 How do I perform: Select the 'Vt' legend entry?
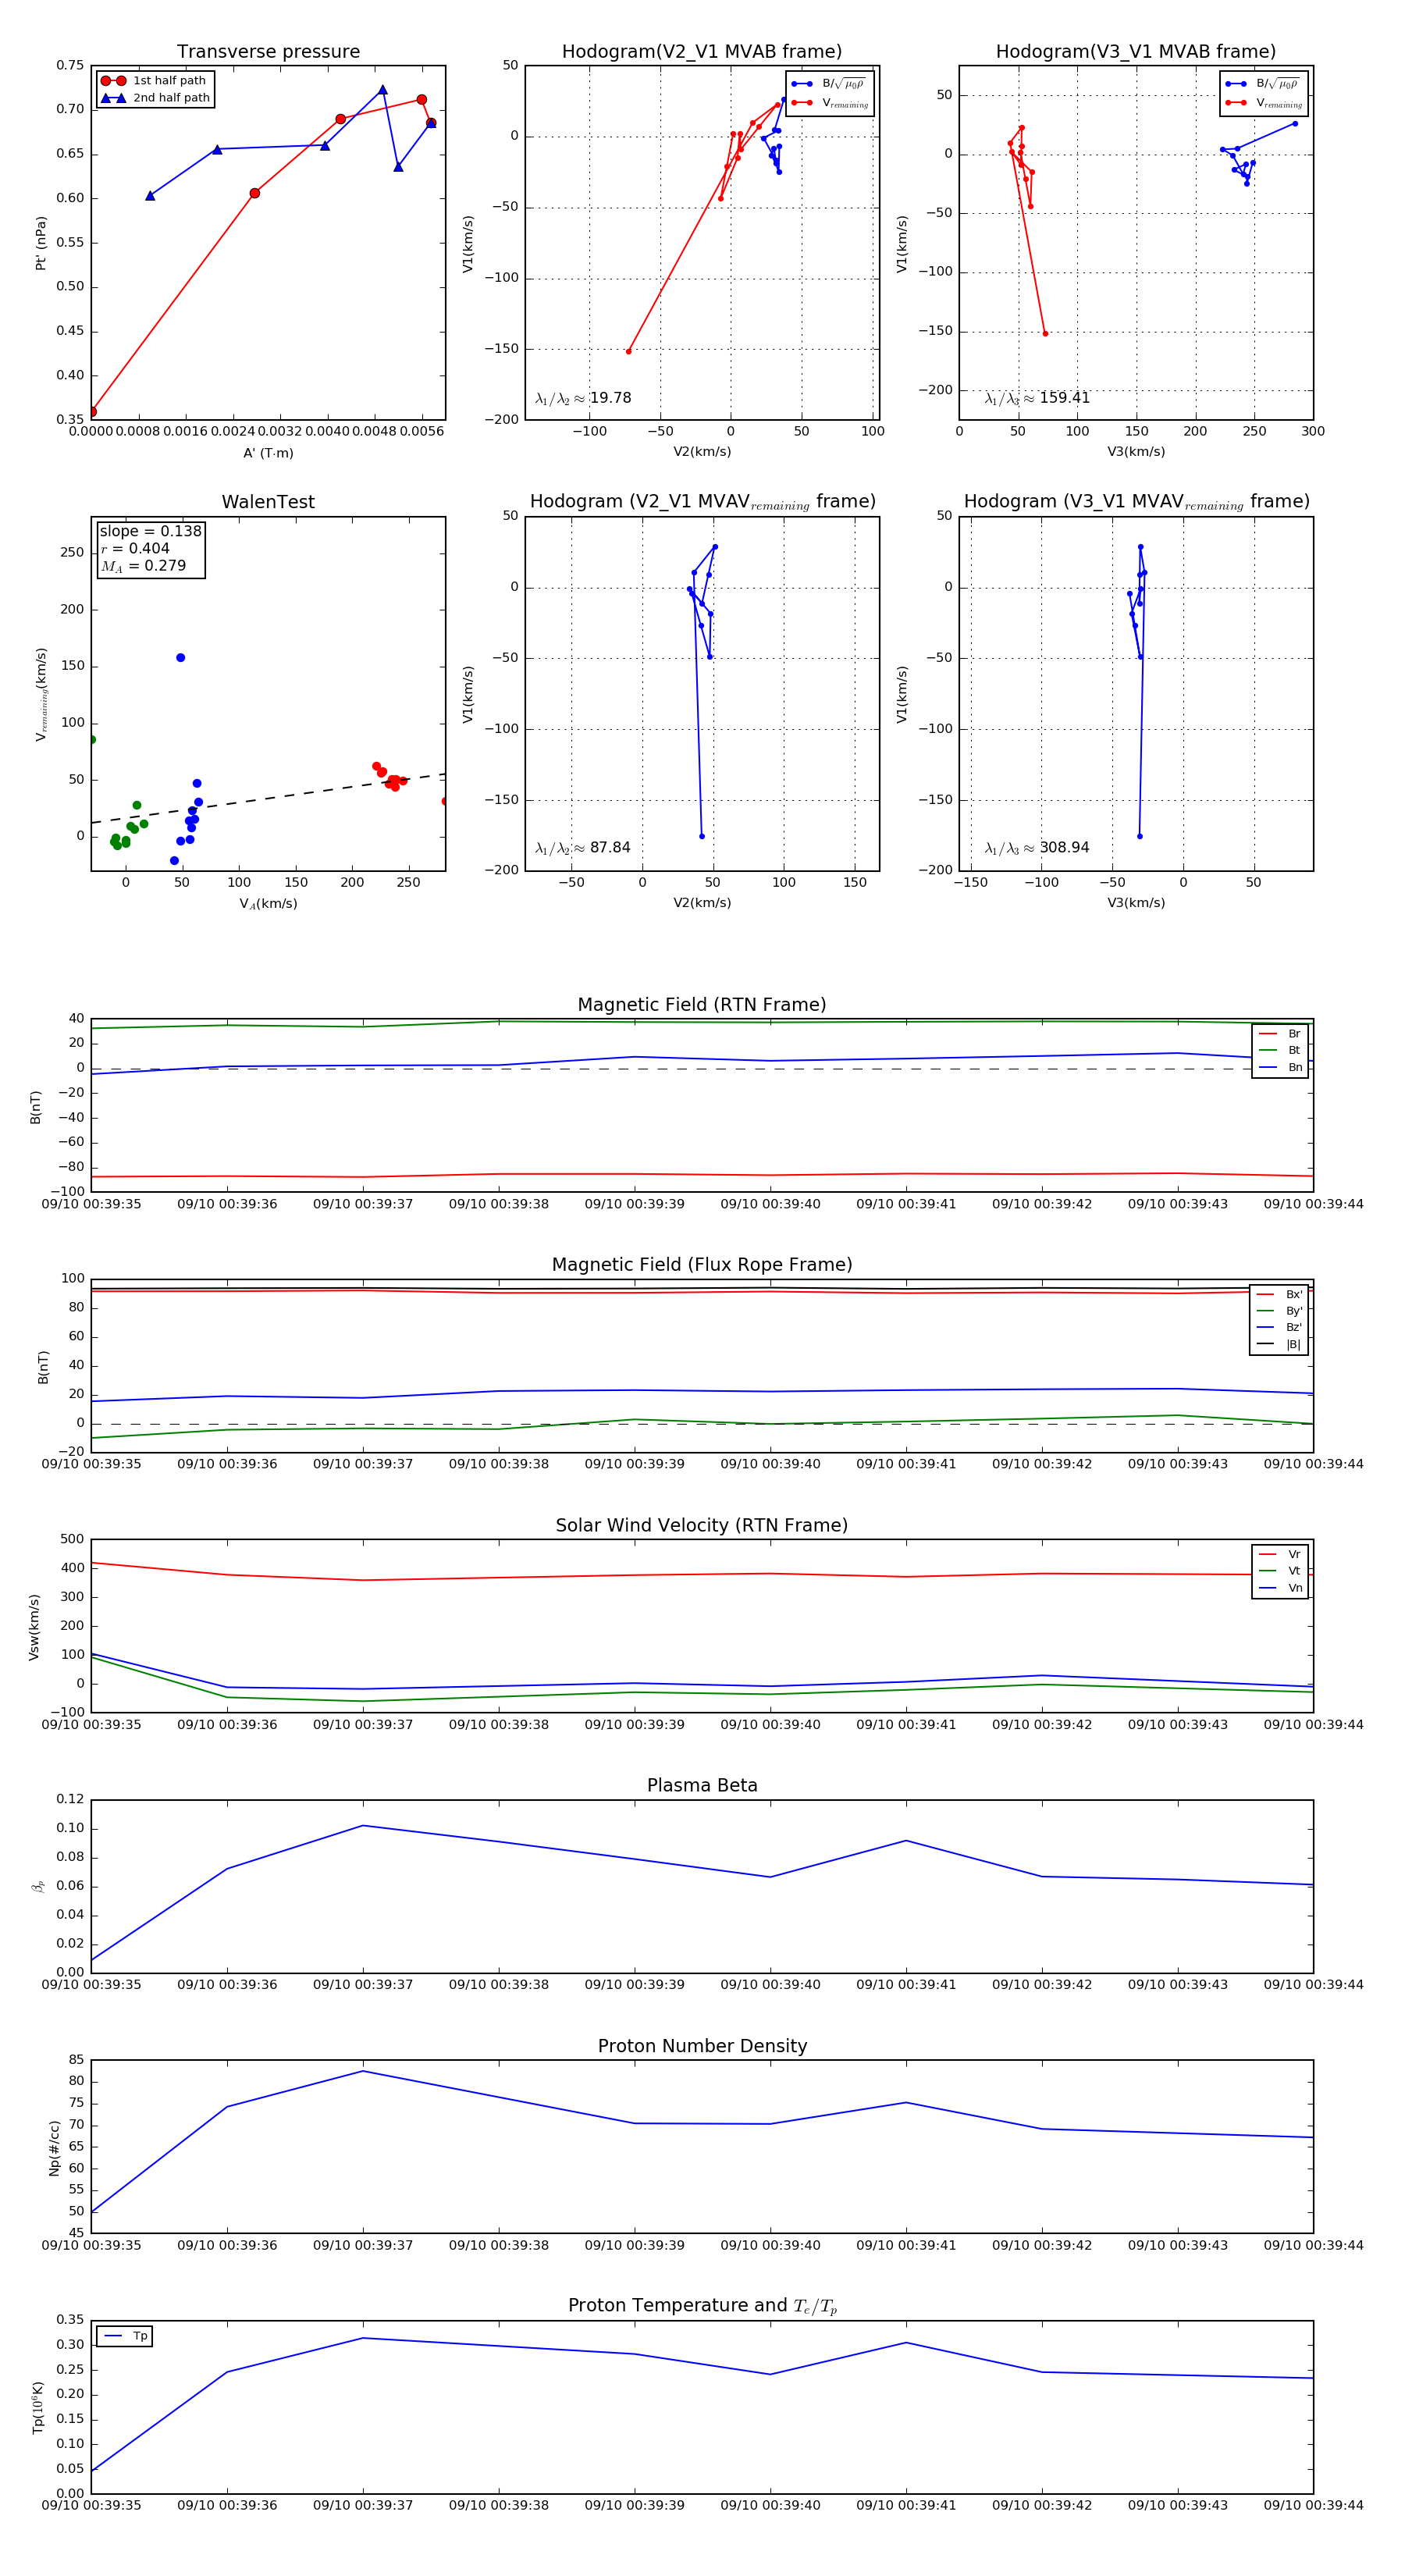tap(1280, 1571)
